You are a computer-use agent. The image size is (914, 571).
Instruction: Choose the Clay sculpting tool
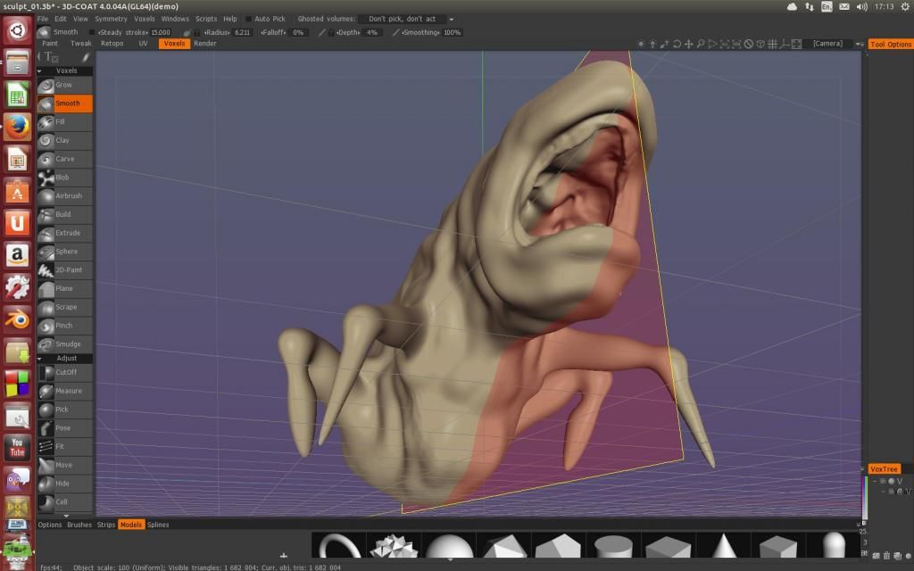(x=64, y=140)
